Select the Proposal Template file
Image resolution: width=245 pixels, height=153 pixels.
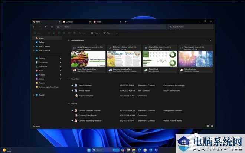[x=86, y=96]
